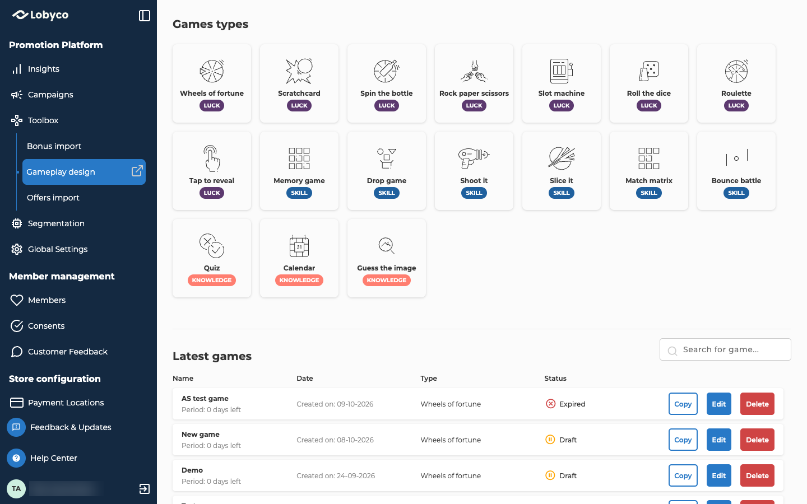Open the Wheels of fortune game type
Image resolution: width=807 pixels, height=504 pixels.
click(x=212, y=83)
